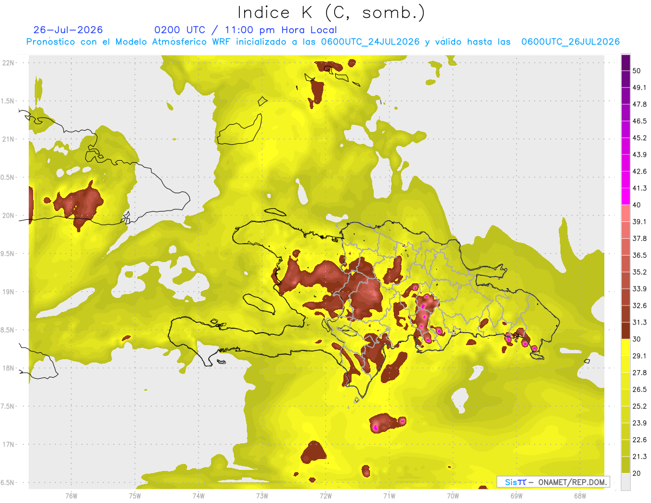Screen dimensions: 651x503
Task: Click the map title "Indice K (C, somb.)"
Action: (x=331, y=12)
